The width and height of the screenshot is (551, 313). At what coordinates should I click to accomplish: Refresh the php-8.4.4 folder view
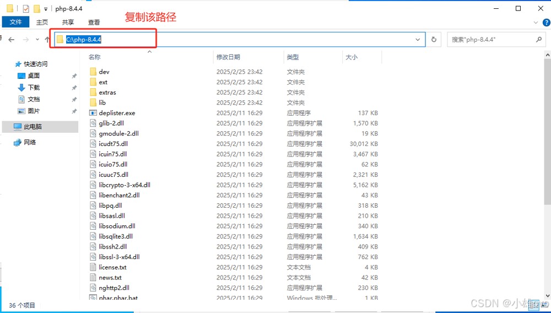(x=434, y=40)
